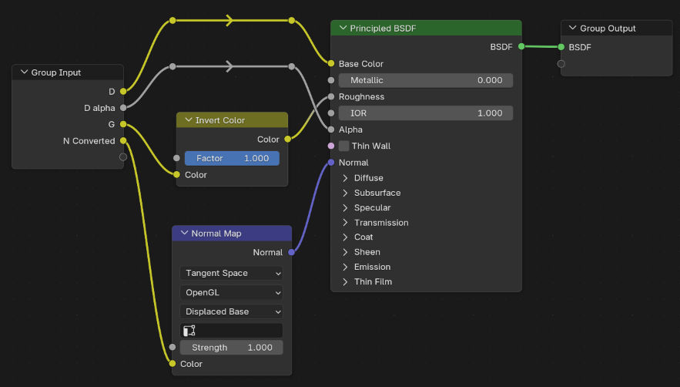Click the empty socket on Group Input

pos(123,156)
